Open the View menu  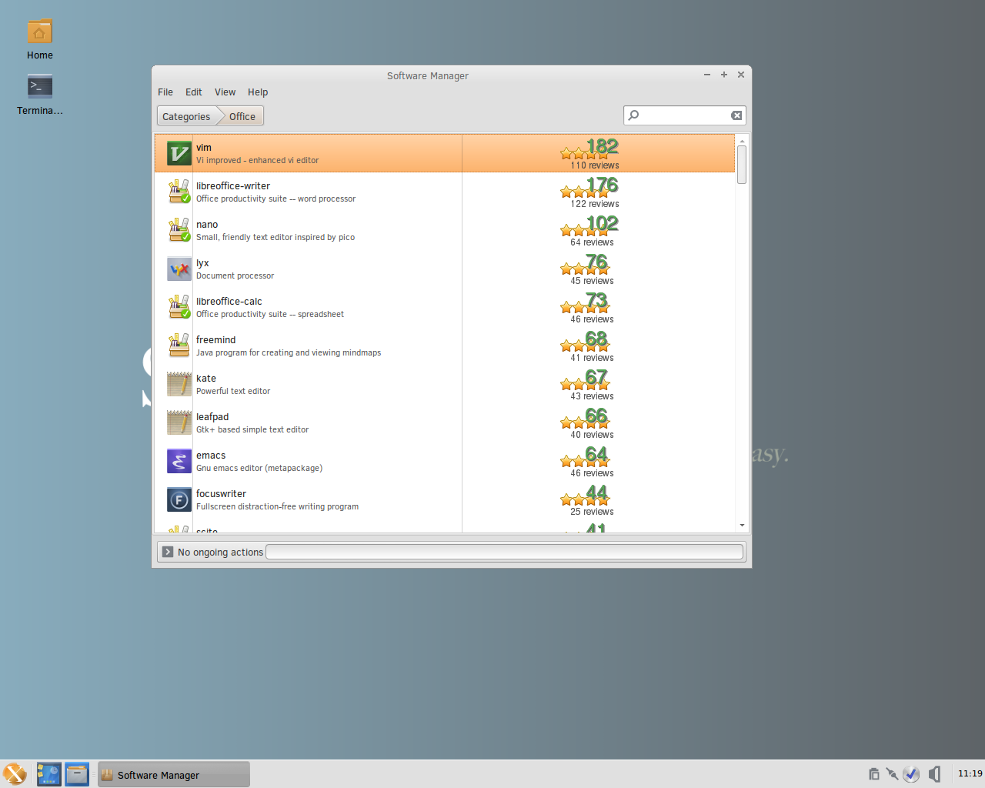point(225,92)
